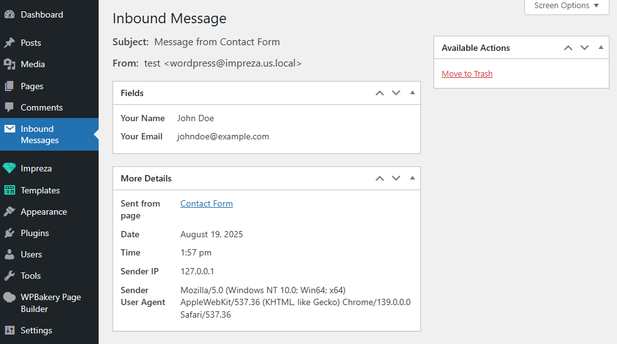The image size is (617, 344).
Task: Toggle the More Details panel triangle
Action: click(x=412, y=178)
